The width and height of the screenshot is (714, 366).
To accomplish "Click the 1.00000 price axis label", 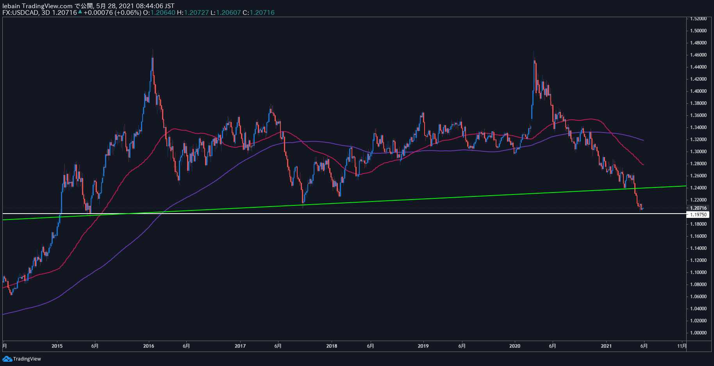I will click(x=698, y=333).
